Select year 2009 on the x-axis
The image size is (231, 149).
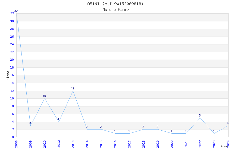tap(30, 144)
